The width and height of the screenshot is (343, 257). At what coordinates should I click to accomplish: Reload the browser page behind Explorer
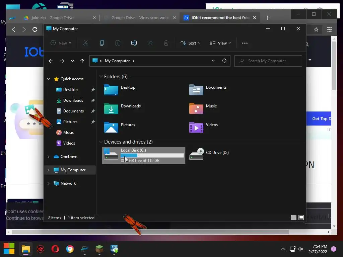point(35,29)
